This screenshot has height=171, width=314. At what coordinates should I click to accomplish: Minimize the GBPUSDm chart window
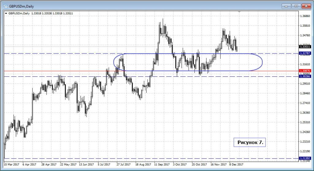tap(286, 6)
